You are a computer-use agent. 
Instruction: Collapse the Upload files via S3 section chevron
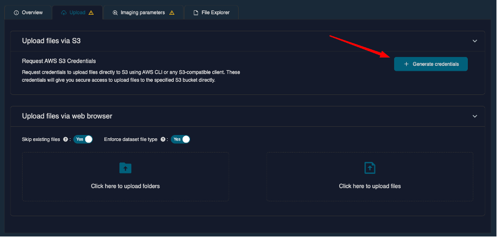point(475,41)
